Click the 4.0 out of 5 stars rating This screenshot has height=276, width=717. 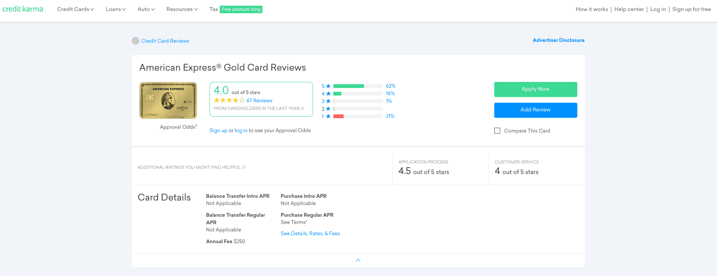237,91
